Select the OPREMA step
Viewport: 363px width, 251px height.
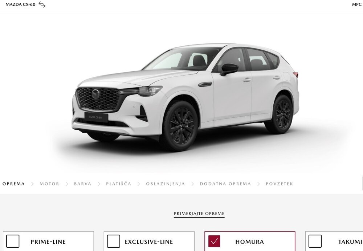coord(14,184)
